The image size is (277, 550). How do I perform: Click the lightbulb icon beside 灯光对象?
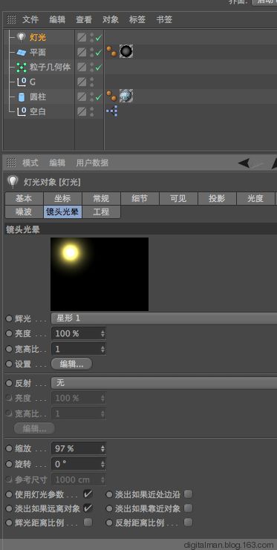(13, 181)
